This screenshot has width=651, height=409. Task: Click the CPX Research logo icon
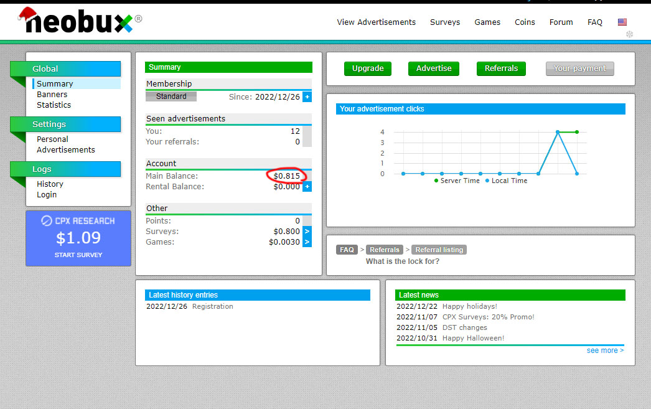(x=47, y=220)
